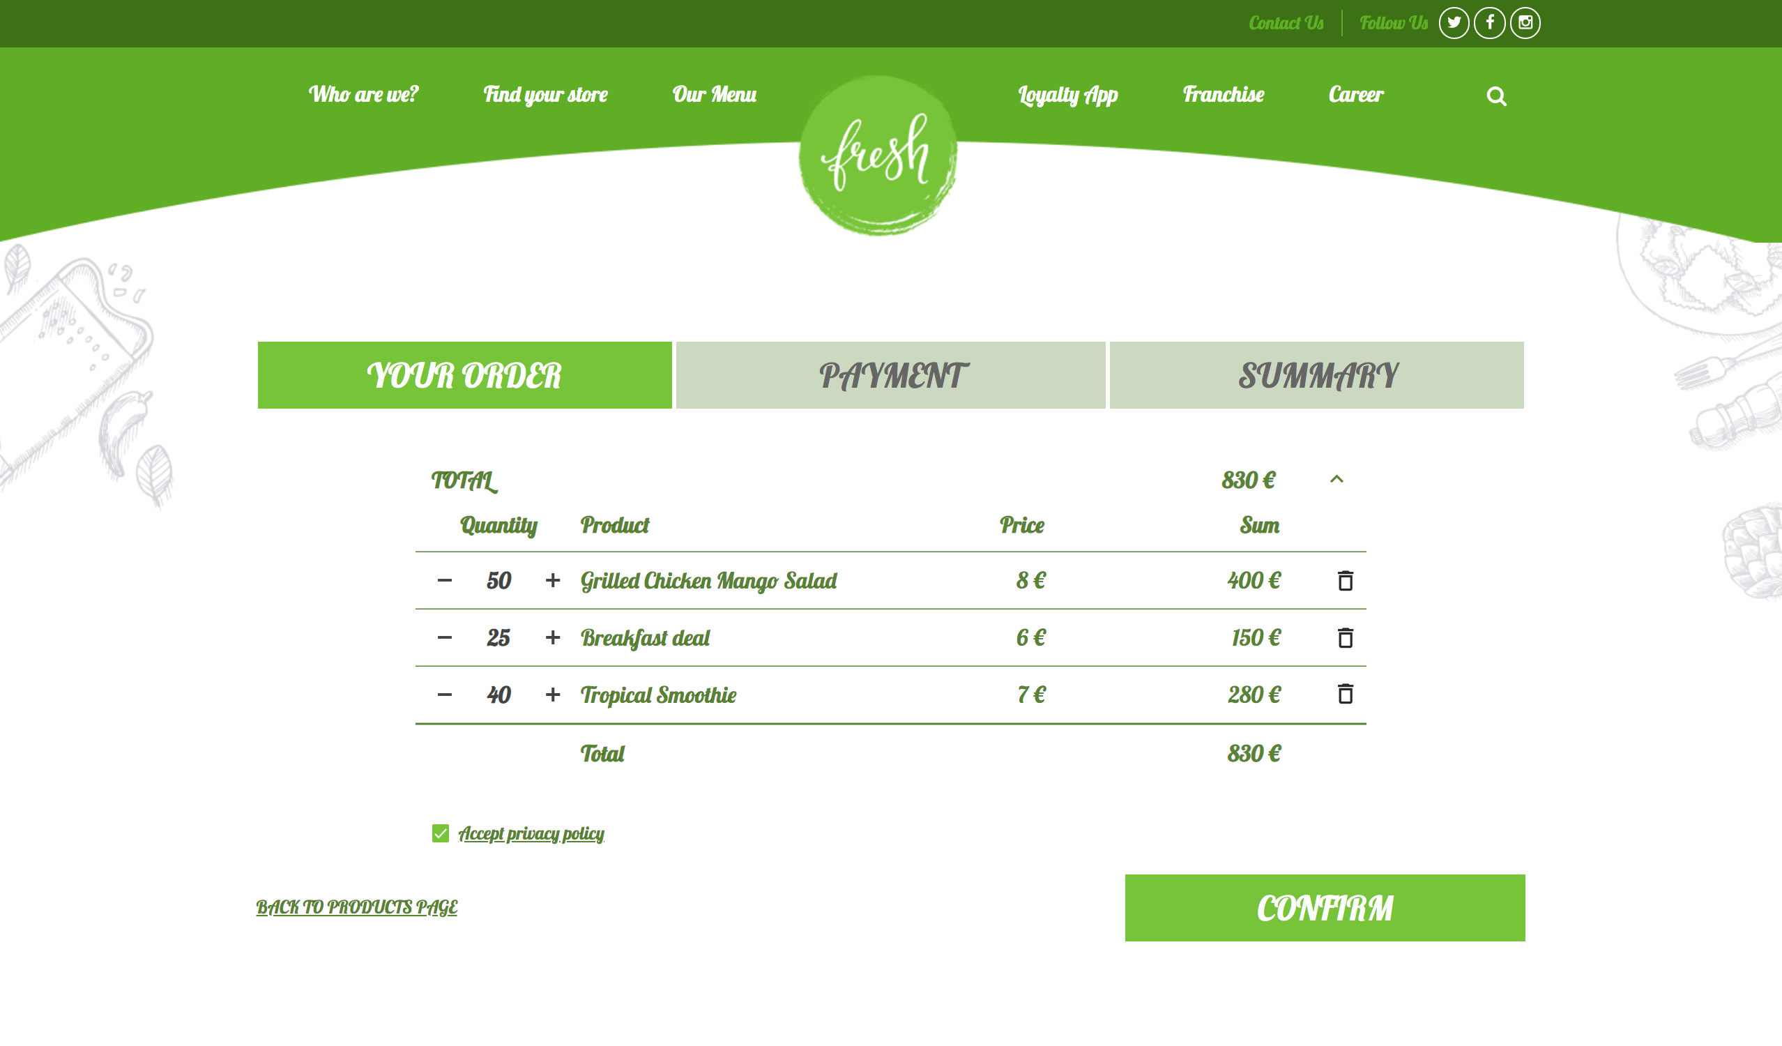Screen dimensions: 1782x1046
Task: Click the Twitter follow icon
Action: 1454,22
